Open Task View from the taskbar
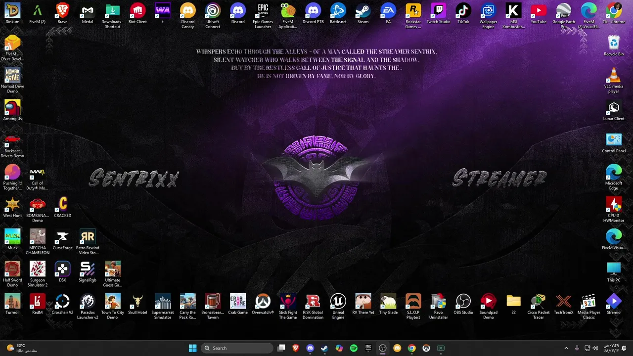Viewport: 633px width, 356px height. [281, 348]
